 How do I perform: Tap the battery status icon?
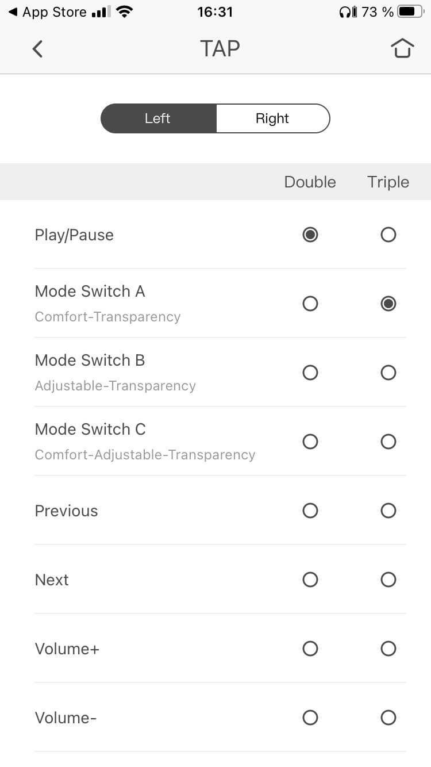pos(410,12)
